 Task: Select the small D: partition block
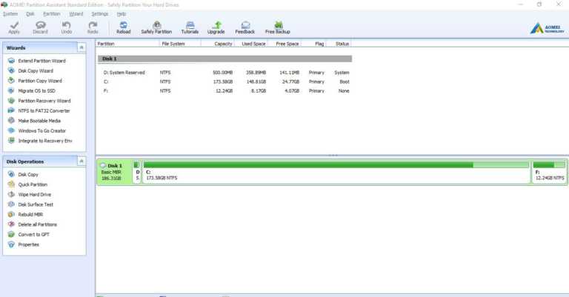137,172
